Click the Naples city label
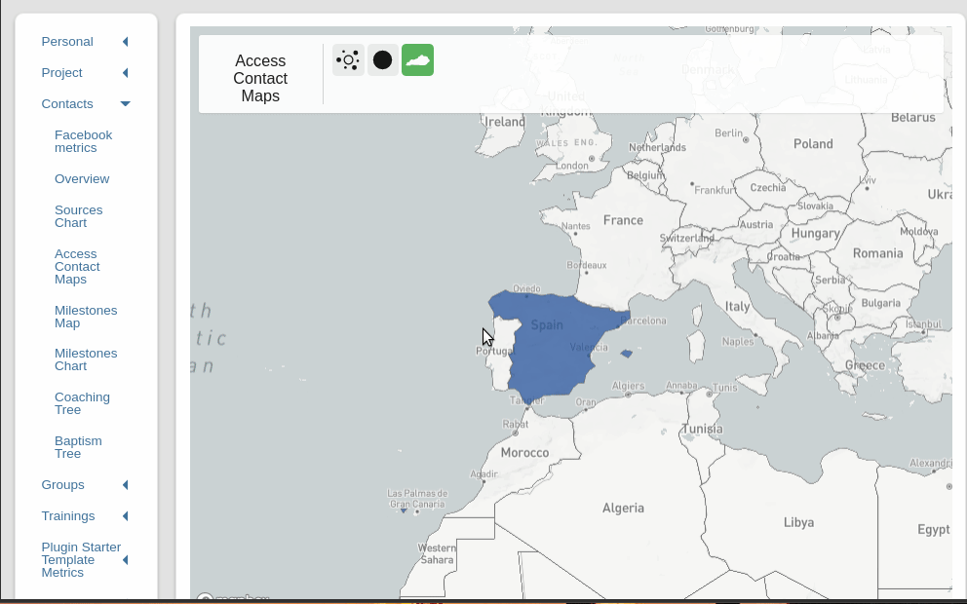 [x=738, y=341]
